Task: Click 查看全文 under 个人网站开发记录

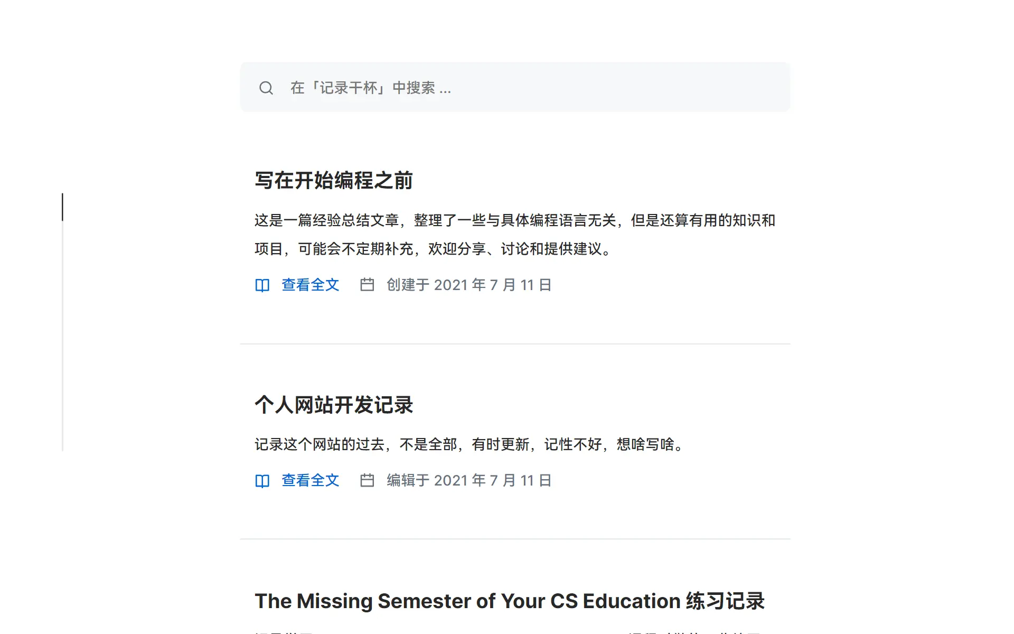Action: 310,480
